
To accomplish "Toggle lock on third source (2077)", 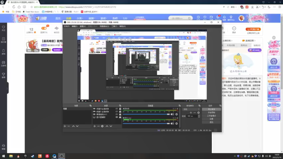I will click(120, 114).
